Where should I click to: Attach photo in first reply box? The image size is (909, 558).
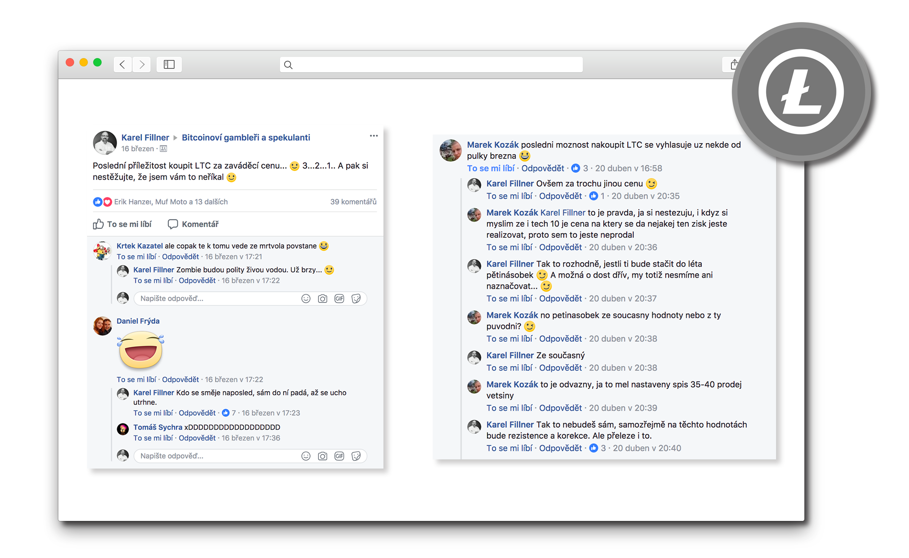click(323, 298)
